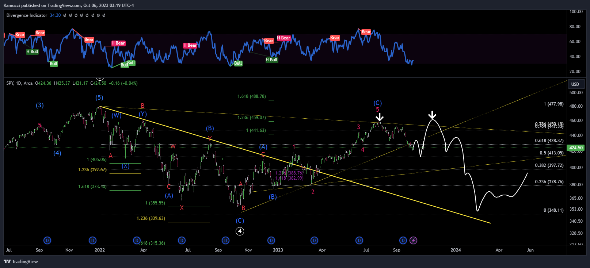Select the 0 (348.11) retracement level label
The height and width of the screenshot is (268, 590).
pyautogui.click(x=553, y=210)
